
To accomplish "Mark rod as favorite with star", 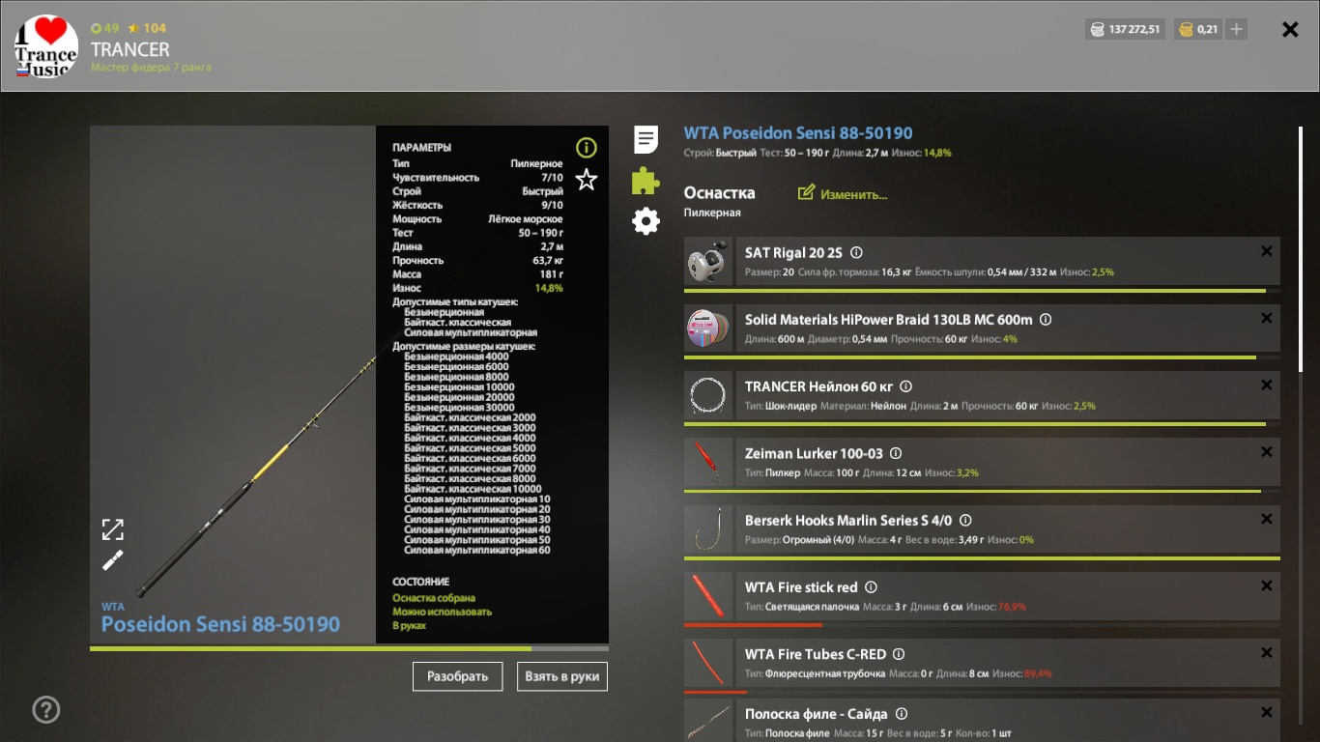I will click(x=587, y=180).
